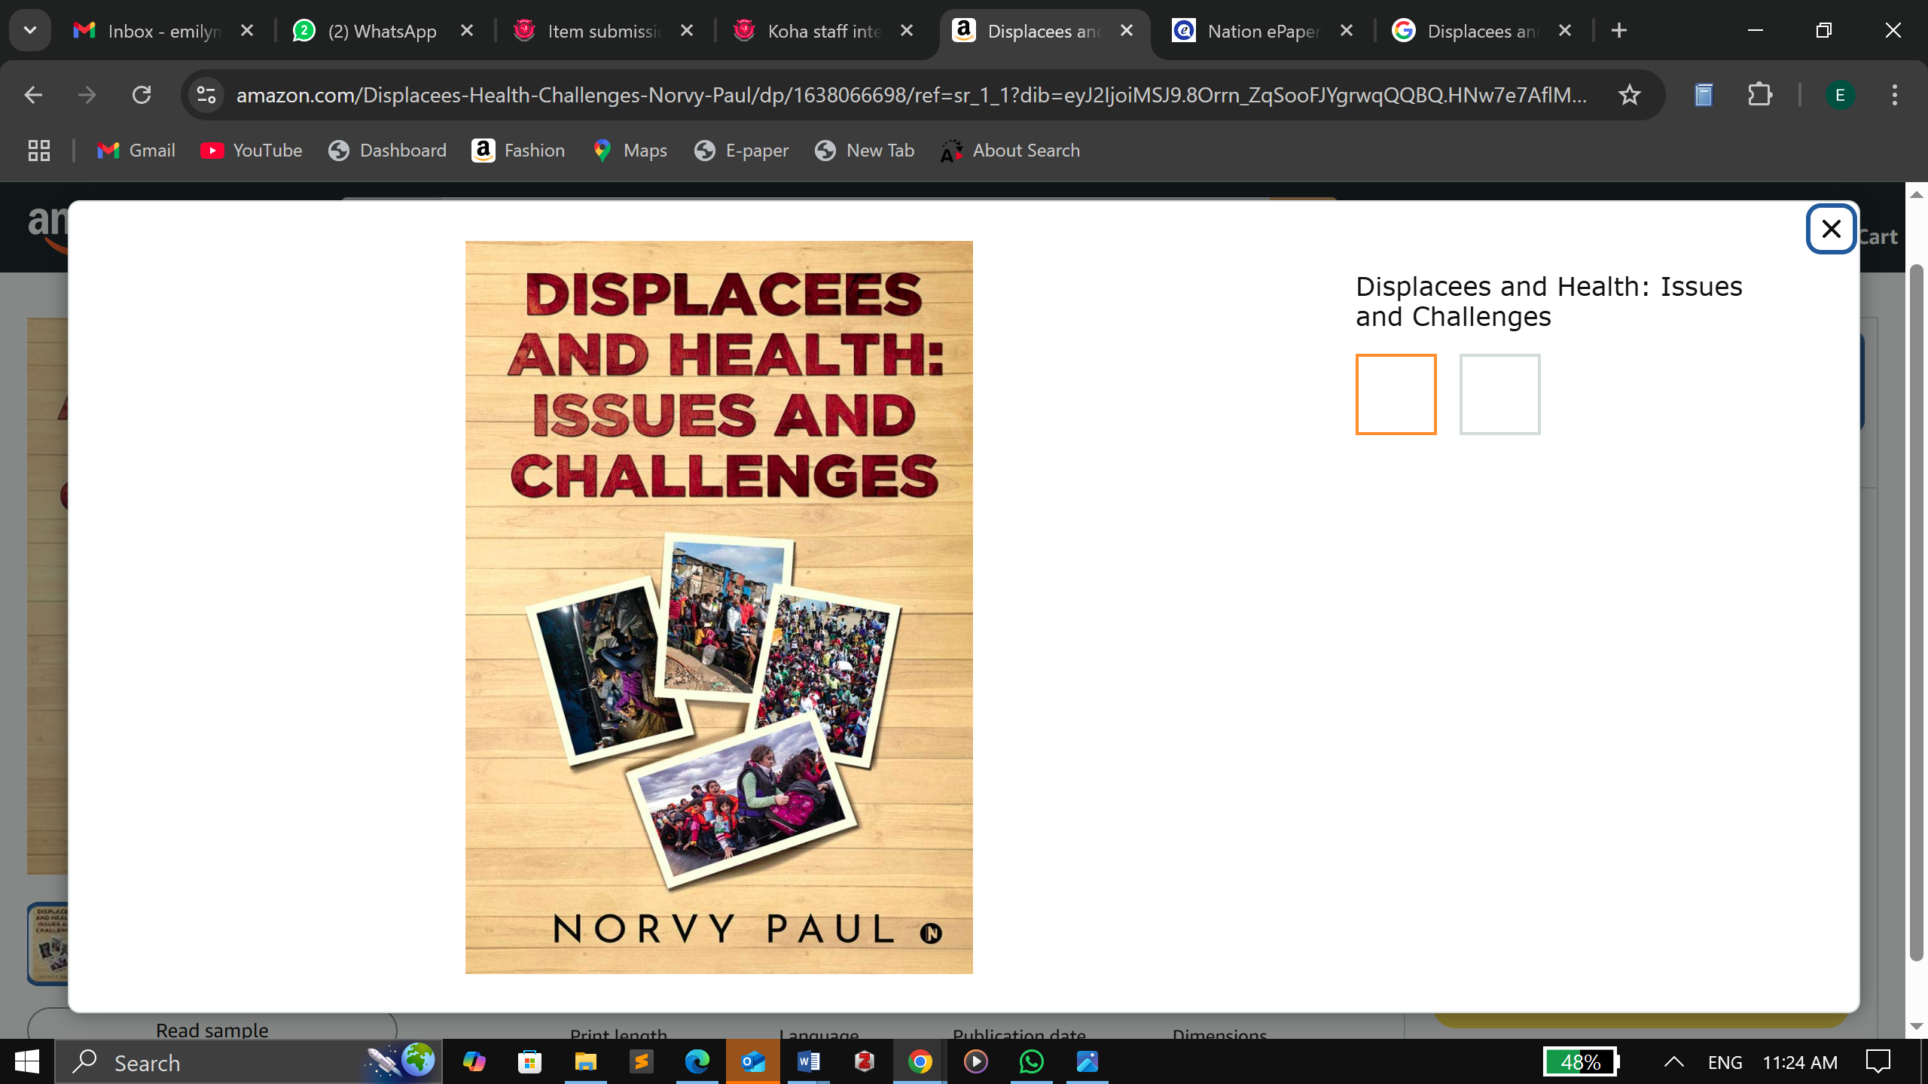The width and height of the screenshot is (1928, 1084).
Task: Switch to the Koha staff interface tab
Action: 824,31
